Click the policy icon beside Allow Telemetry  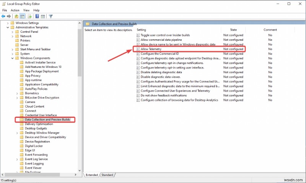[x=138, y=49]
